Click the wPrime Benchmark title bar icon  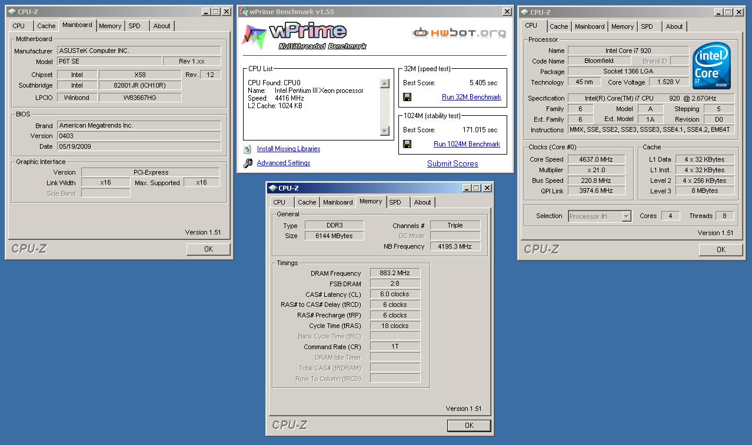coord(244,11)
